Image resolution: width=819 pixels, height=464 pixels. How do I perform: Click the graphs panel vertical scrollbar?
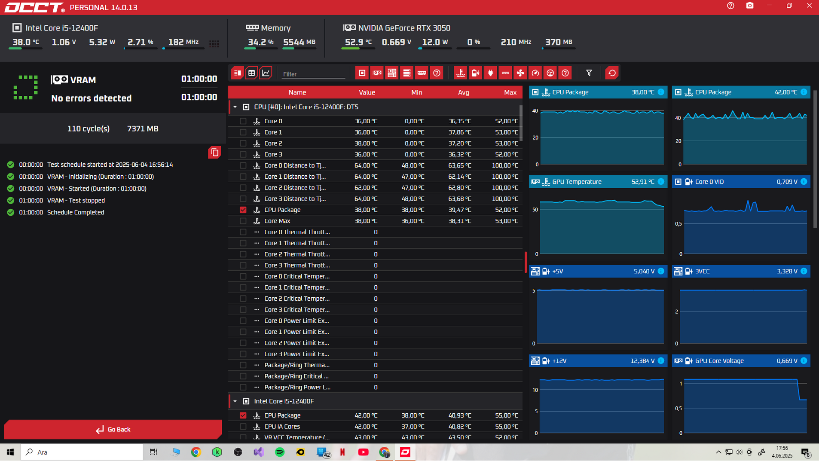[815, 159]
